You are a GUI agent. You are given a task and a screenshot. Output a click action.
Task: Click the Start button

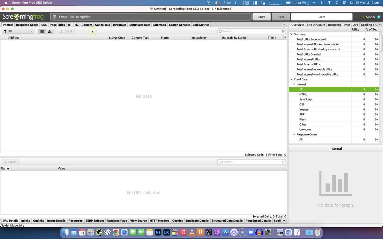point(261,17)
